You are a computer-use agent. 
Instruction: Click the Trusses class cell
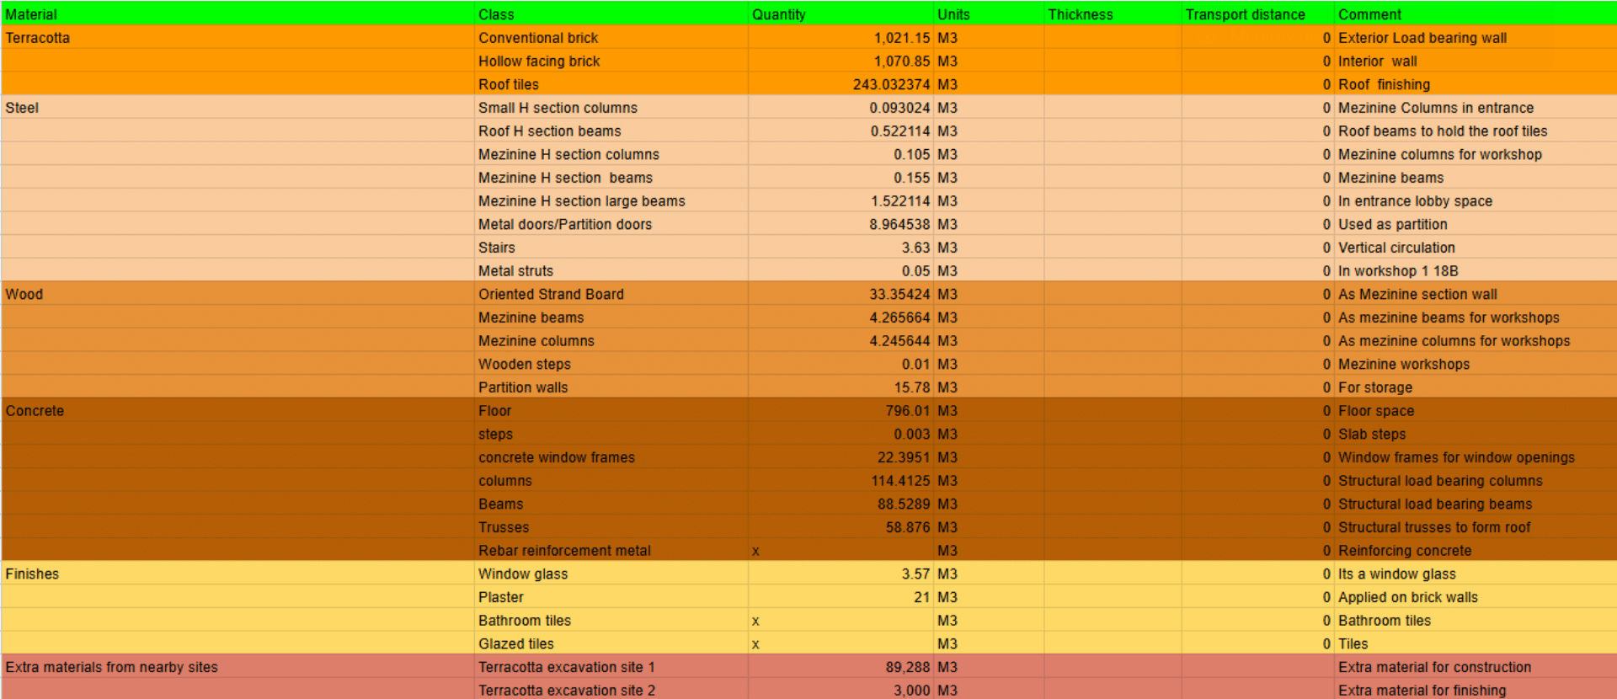click(x=611, y=527)
